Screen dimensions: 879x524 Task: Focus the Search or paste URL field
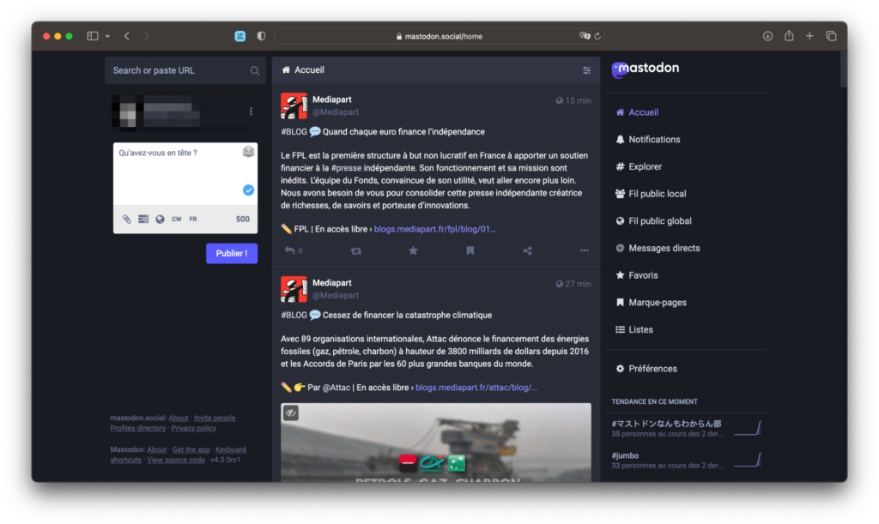tap(185, 70)
